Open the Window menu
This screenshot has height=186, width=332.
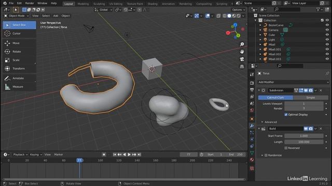(x=42, y=3)
